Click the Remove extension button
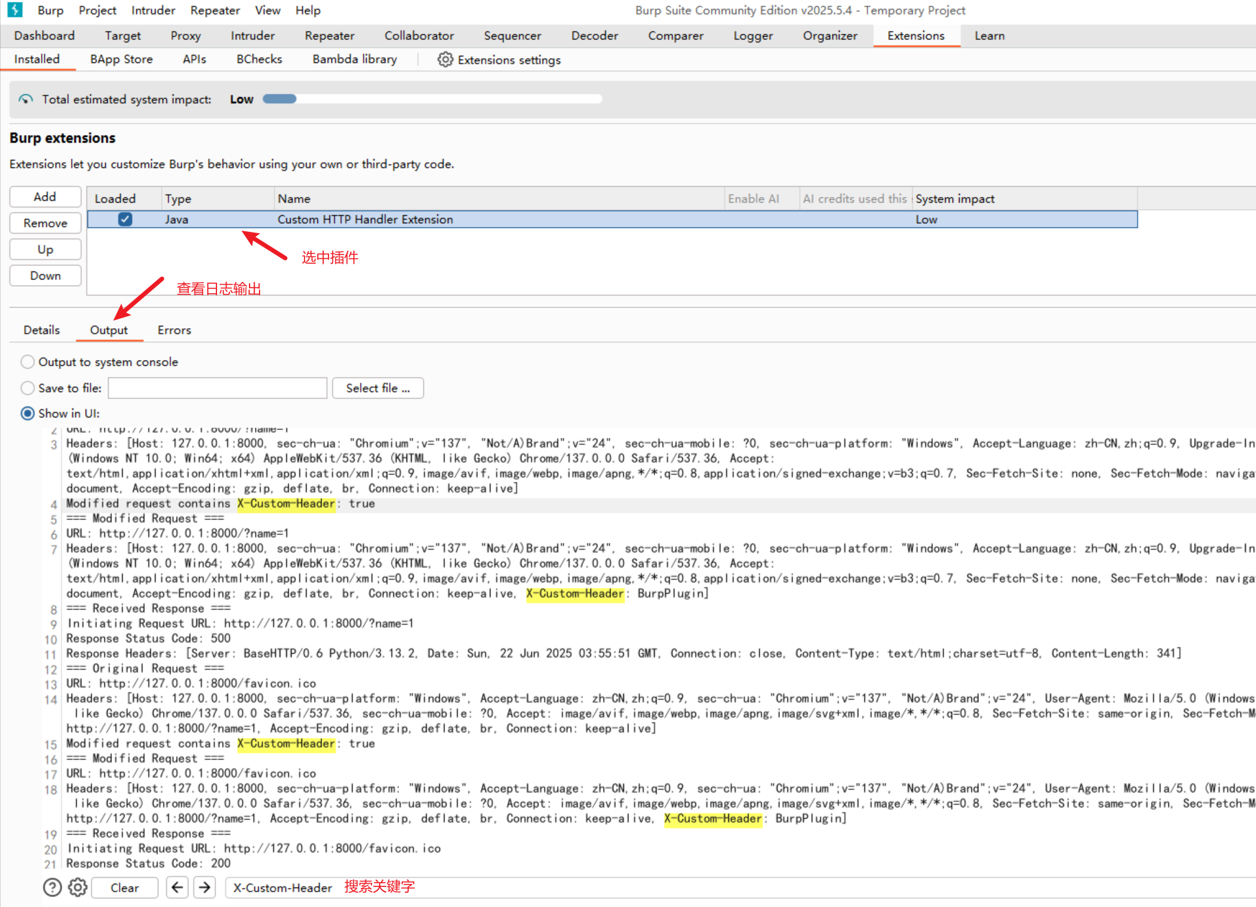1256x907 pixels. 45,223
